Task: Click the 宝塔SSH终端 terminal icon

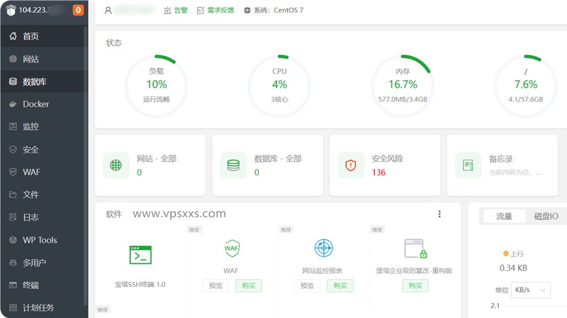Action: (x=140, y=255)
